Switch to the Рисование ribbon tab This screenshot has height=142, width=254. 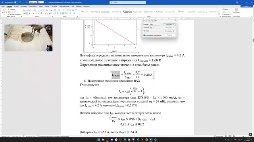point(24,6)
